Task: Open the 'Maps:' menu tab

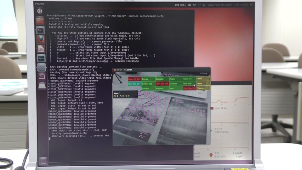Action: tap(203, 84)
